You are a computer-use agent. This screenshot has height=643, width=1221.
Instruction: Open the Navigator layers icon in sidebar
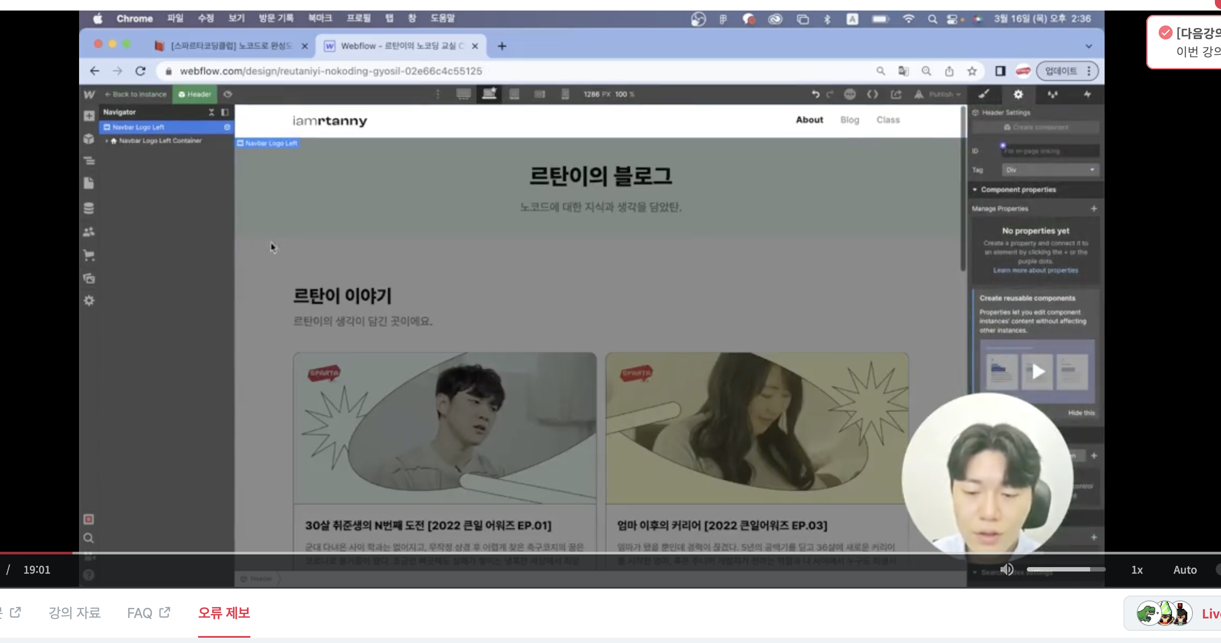coord(89,161)
